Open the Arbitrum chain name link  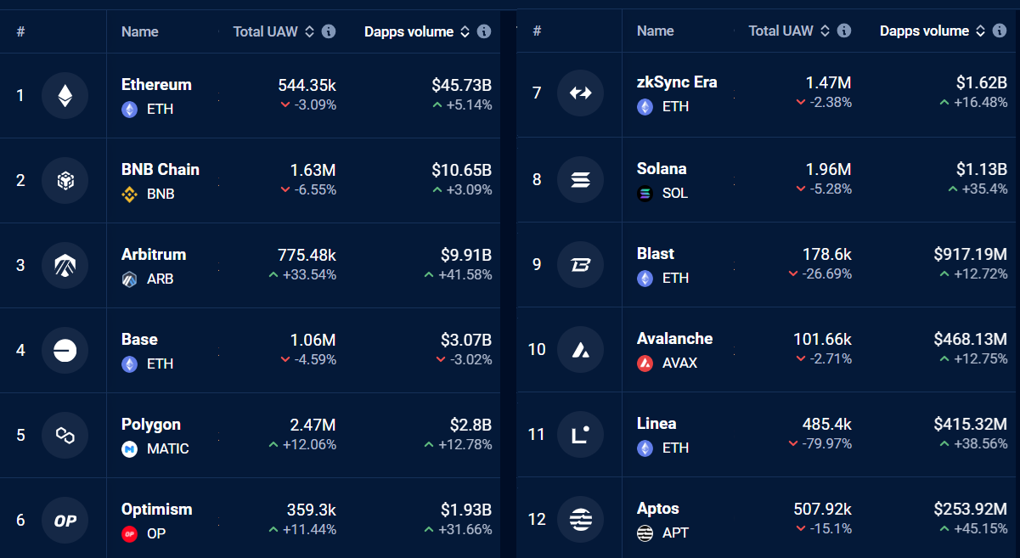(154, 254)
